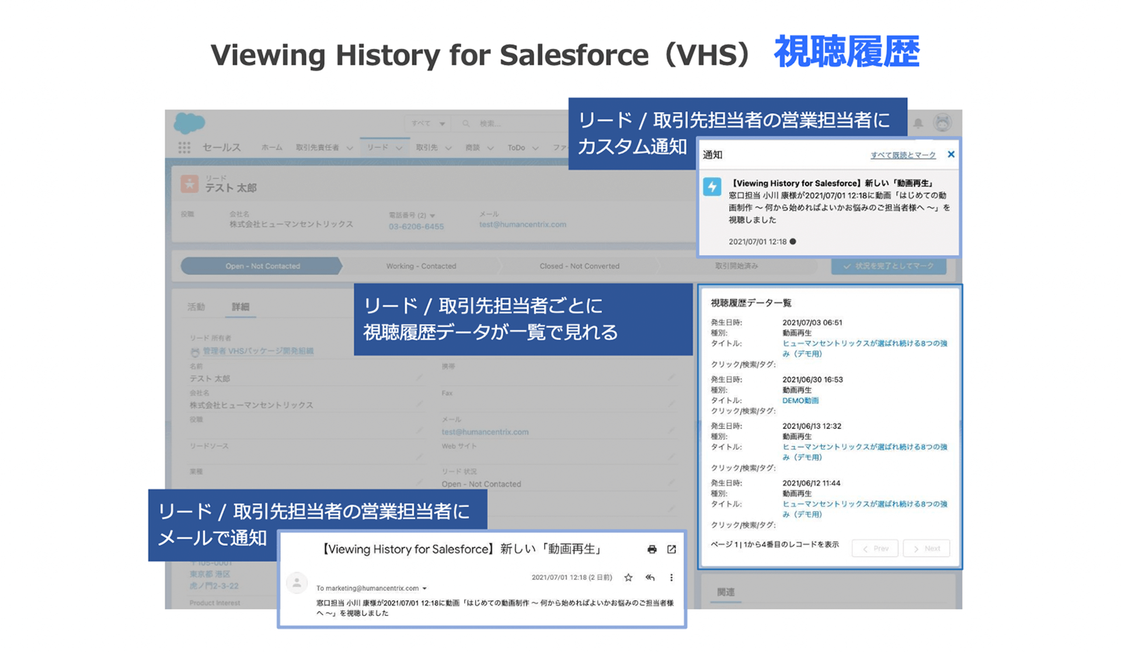This screenshot has height=652, width=1121.
Task: Click the lead star icon beside テスト 太郎
Action: [x=190, y=184]
